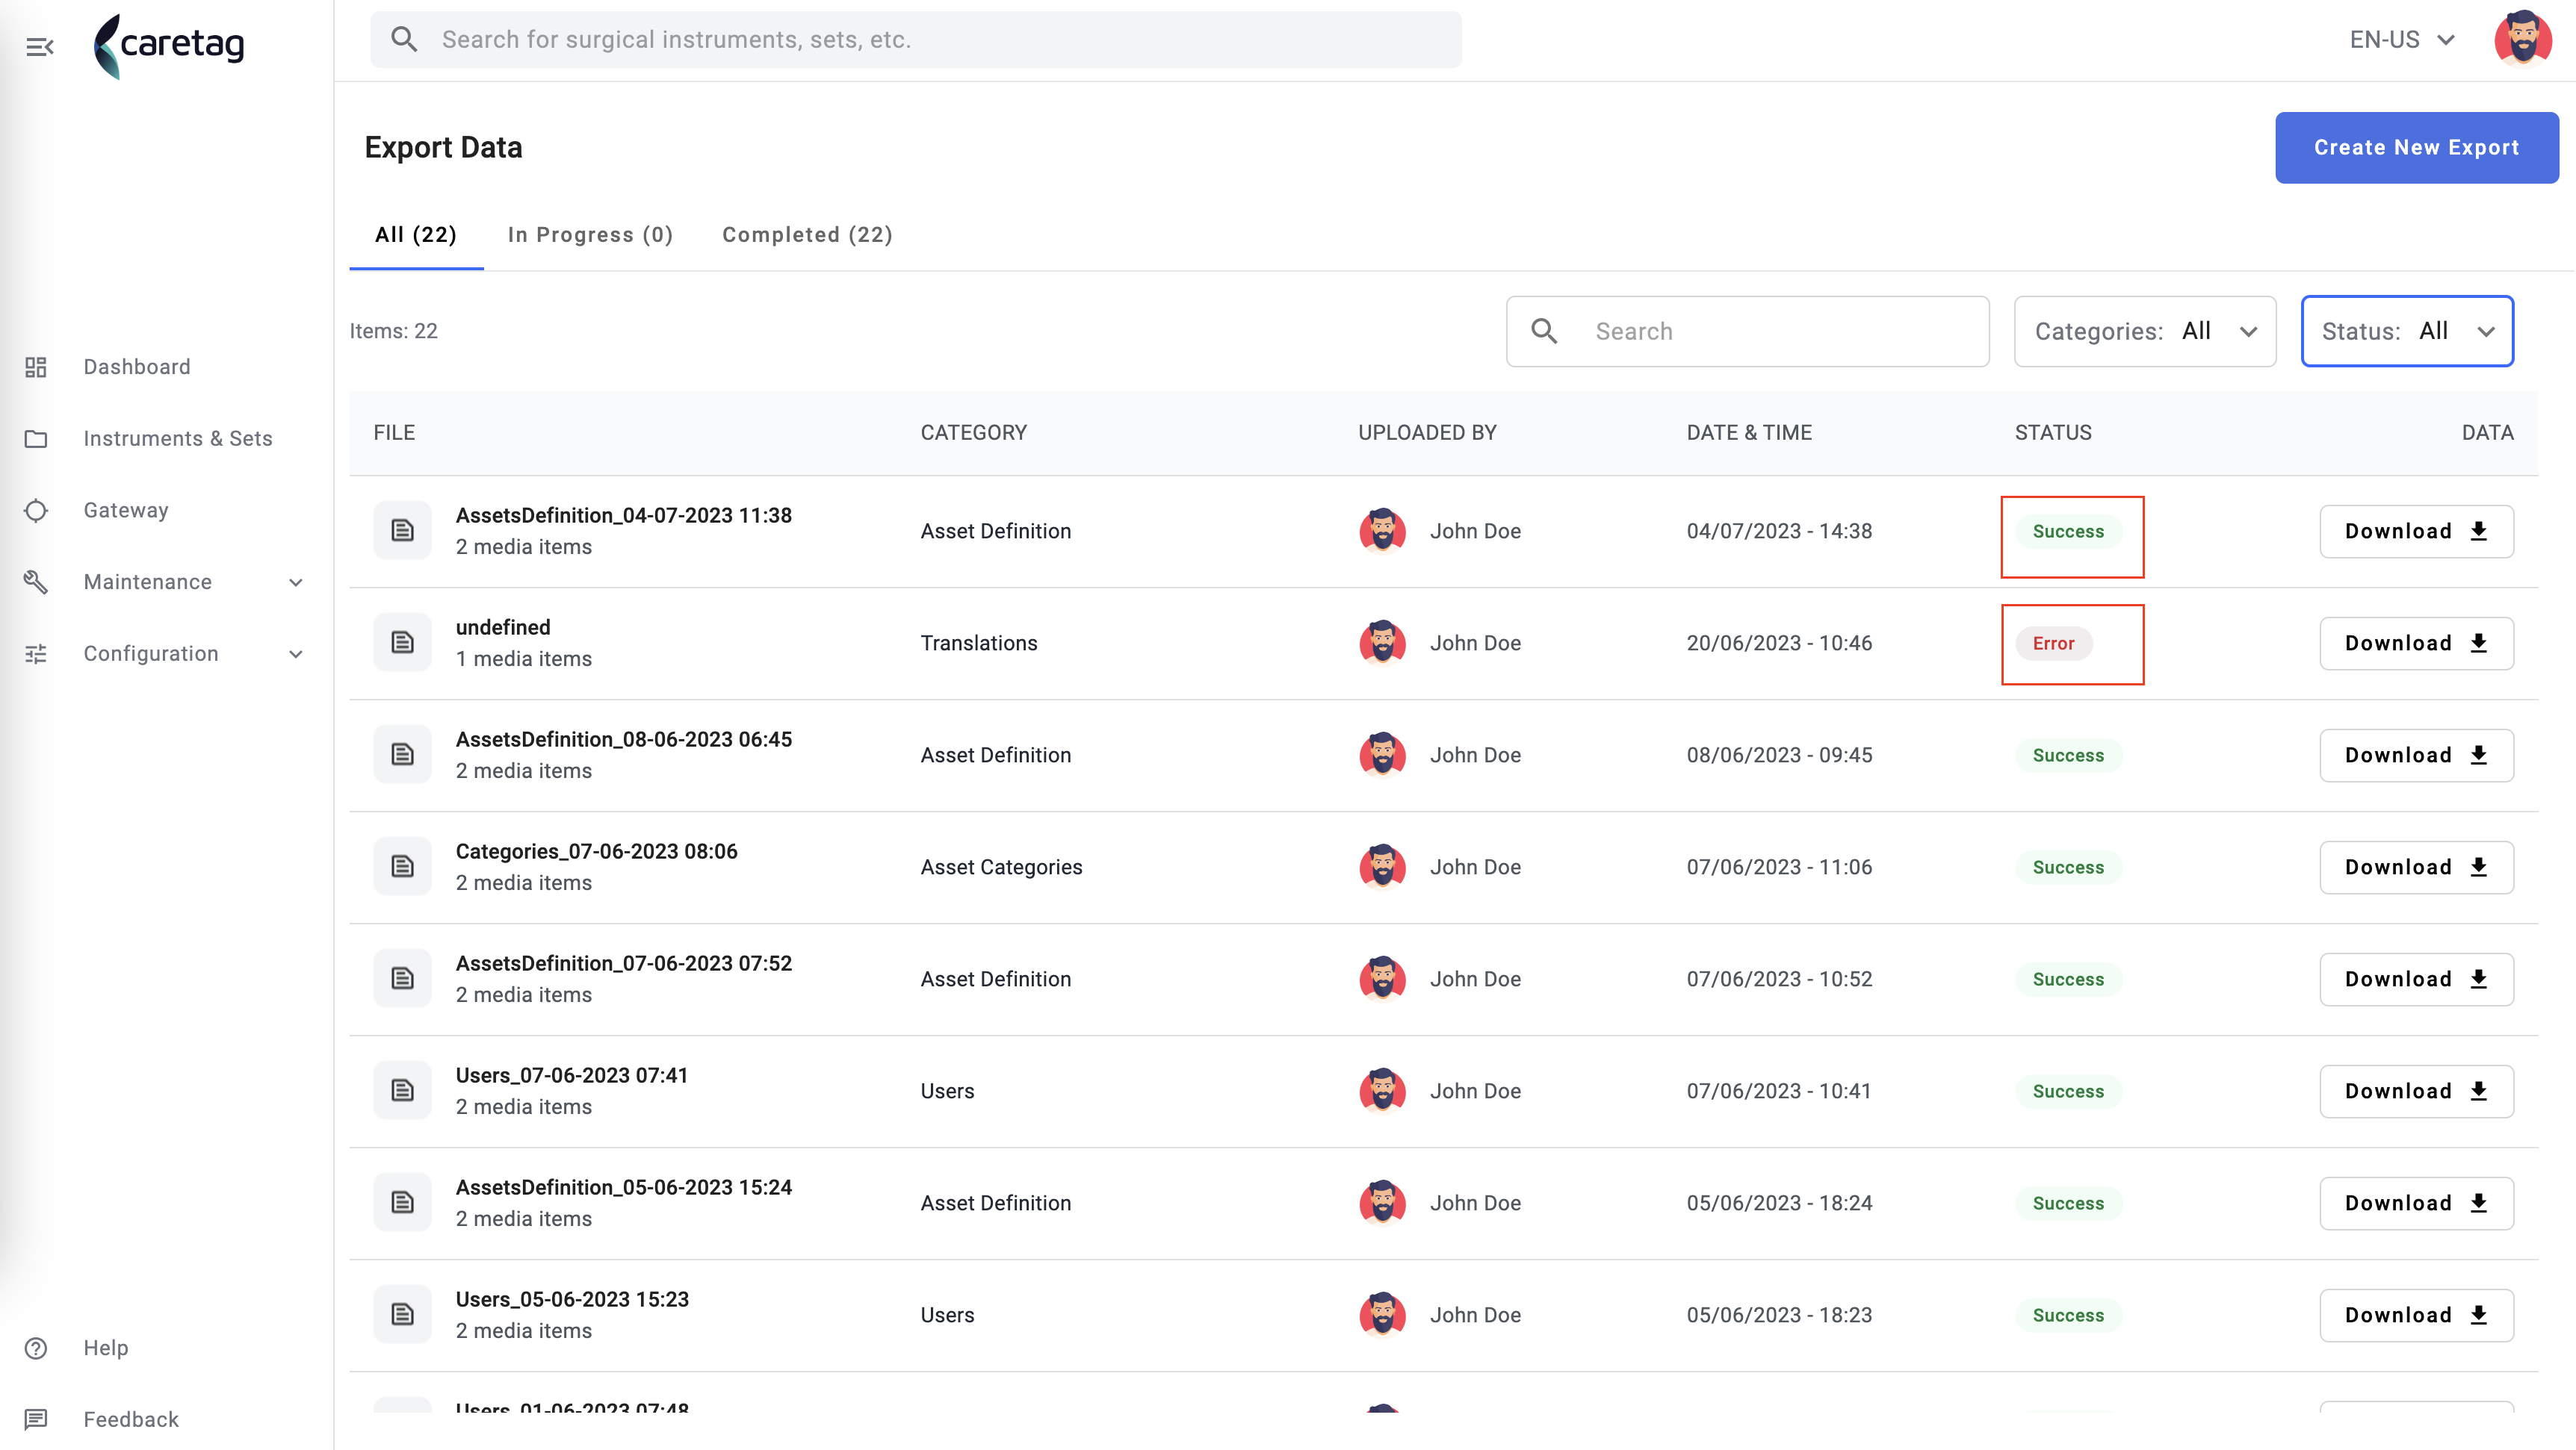Click the DATE & TIME column header
The height and width of the screenshot is (1450, 2576).
click(x=1749, y=433)
